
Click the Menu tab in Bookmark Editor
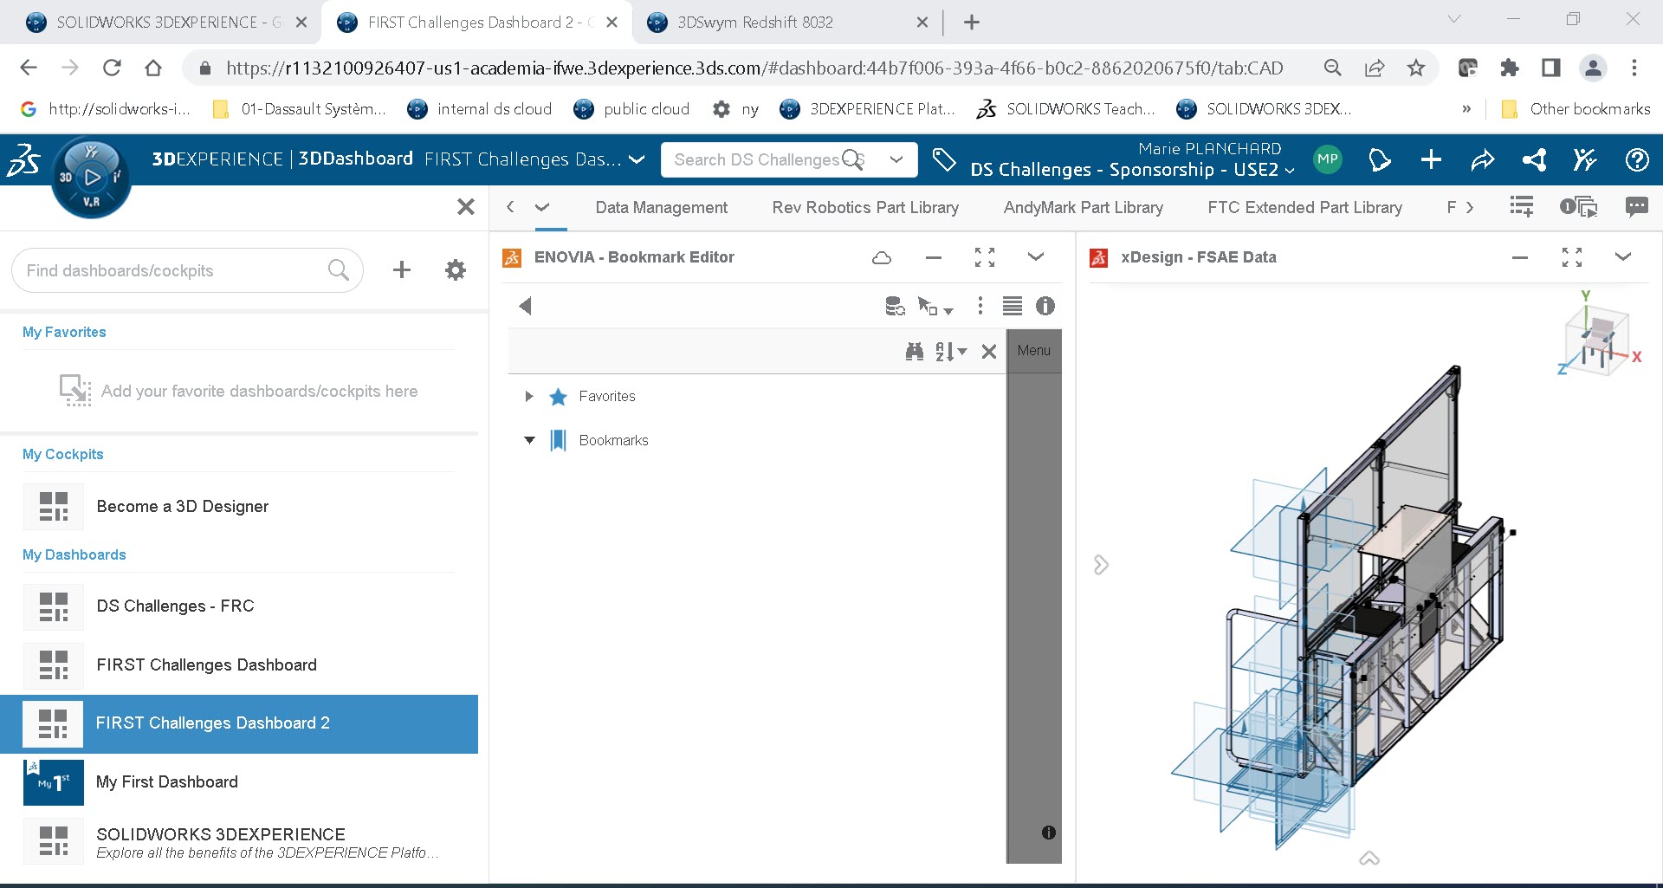(1034, 350)
